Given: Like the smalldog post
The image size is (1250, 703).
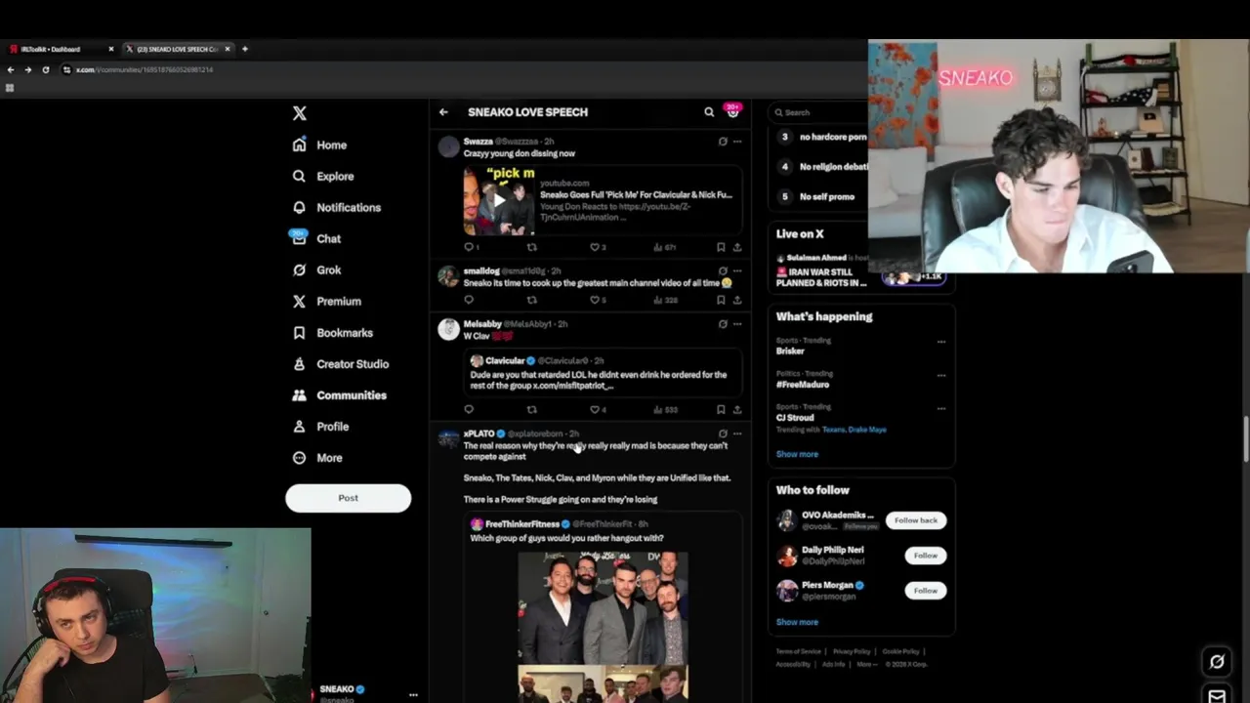Looking at the screenshot, I should pyautogui.click(x=594, y=300).
